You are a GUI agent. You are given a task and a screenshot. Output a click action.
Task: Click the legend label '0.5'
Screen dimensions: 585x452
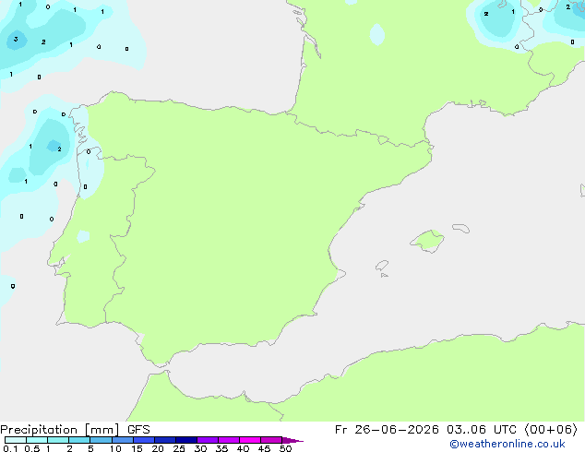click(x=32, y=448)
